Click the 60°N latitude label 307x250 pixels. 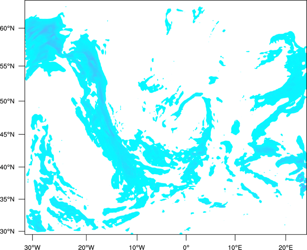tap(7, 28)
